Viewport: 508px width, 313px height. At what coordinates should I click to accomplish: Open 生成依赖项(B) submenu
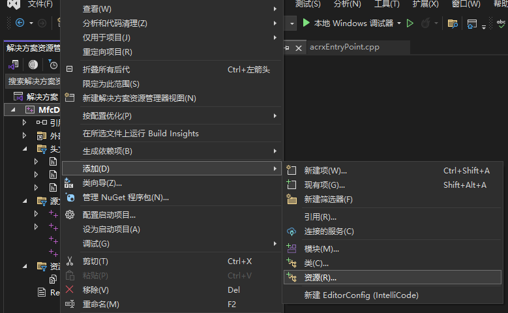(172, 151)
